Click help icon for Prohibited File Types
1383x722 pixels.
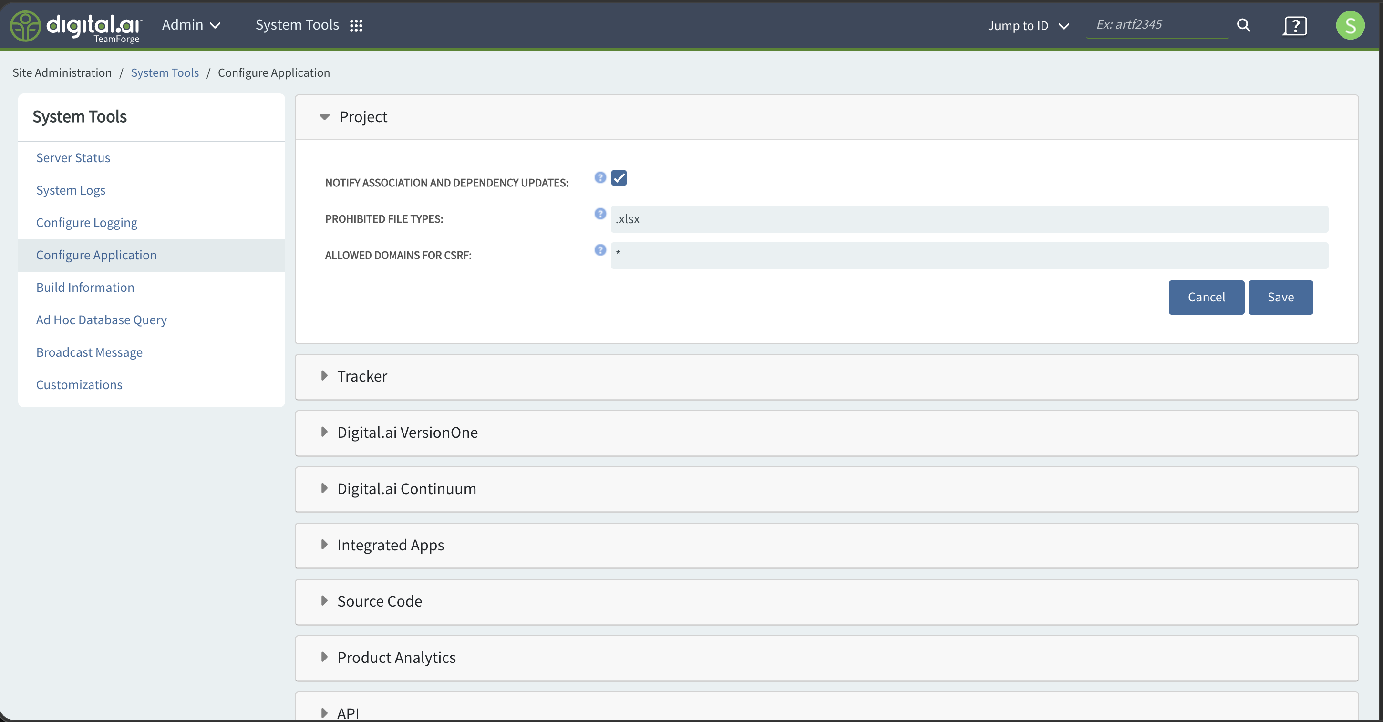pos(599,213)
